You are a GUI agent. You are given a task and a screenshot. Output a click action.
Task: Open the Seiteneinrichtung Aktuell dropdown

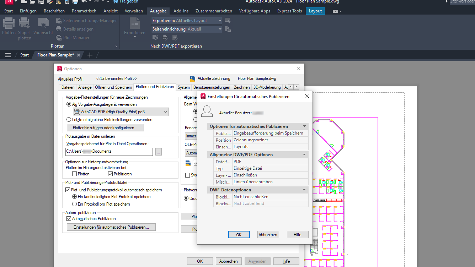[x=187, y=29]
